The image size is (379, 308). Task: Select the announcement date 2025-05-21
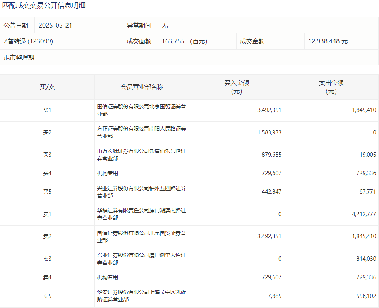click(55, 26)
